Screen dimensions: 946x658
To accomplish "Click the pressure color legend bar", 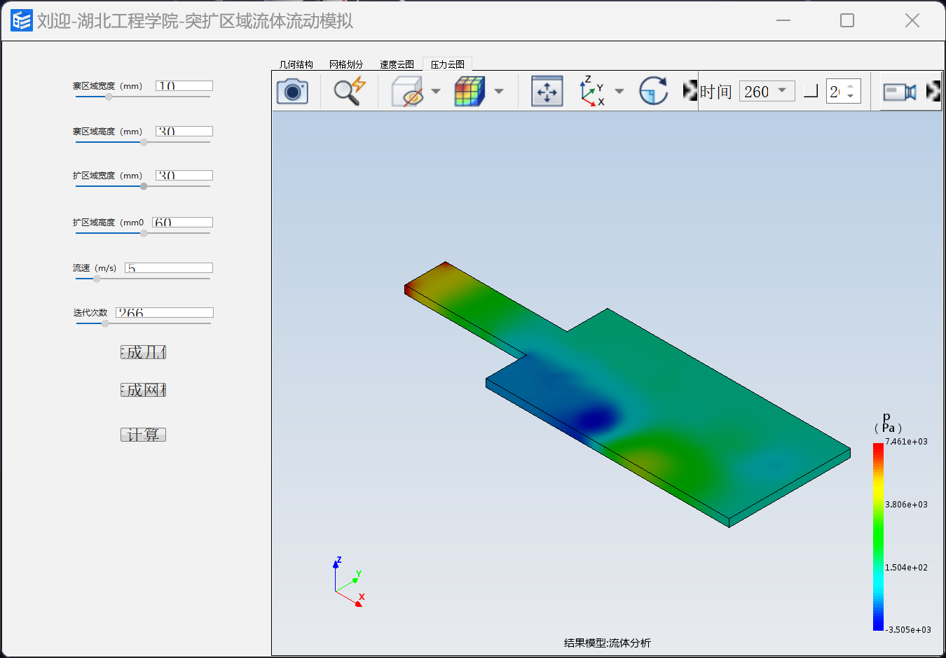I will coord(878,537).
